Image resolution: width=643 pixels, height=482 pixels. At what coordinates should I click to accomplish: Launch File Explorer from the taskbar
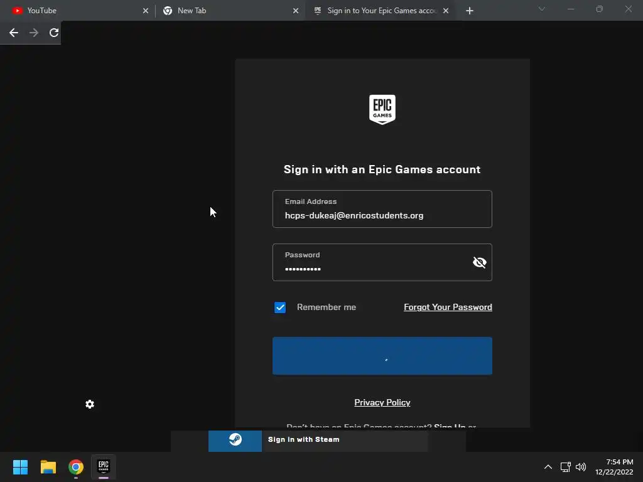tap(48, 467)
